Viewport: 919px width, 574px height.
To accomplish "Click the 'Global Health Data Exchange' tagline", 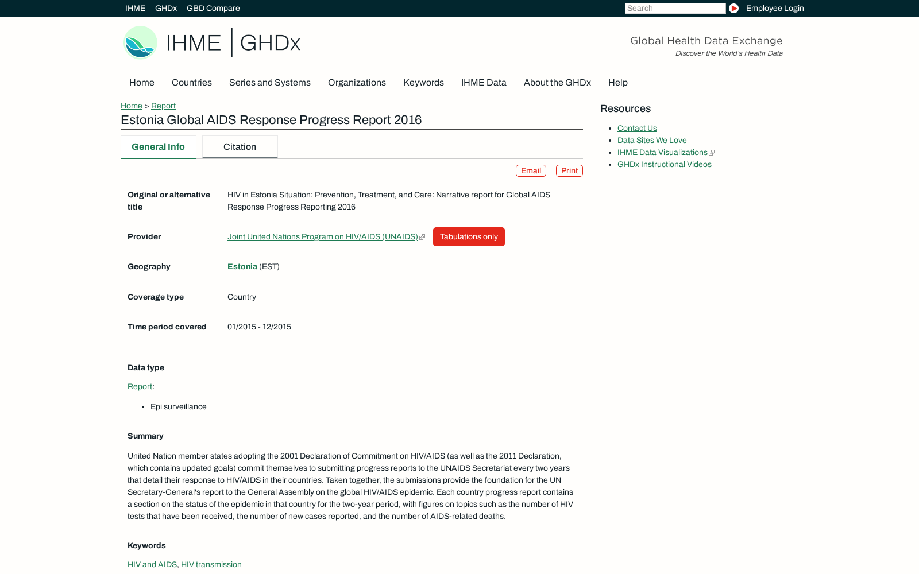I will 706,41.
